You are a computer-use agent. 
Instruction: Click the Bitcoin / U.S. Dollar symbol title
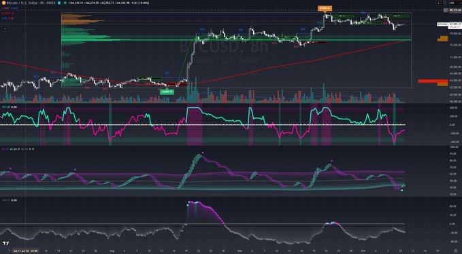31,3
